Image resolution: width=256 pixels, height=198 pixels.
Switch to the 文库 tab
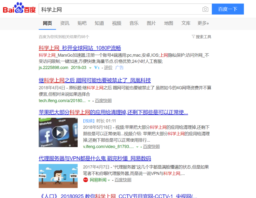pyautogui.click(x=186, y=23)
